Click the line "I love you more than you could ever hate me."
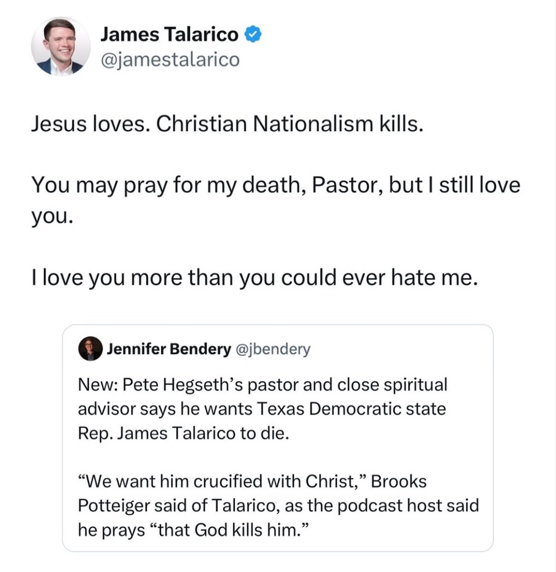 click(254, 277)
